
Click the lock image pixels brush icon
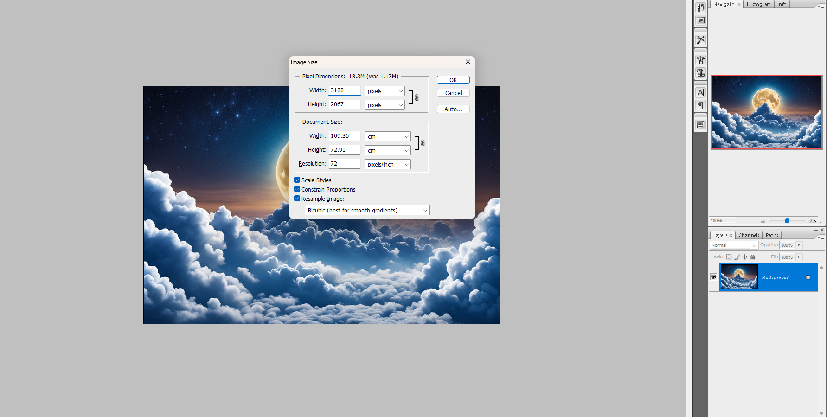737,257
